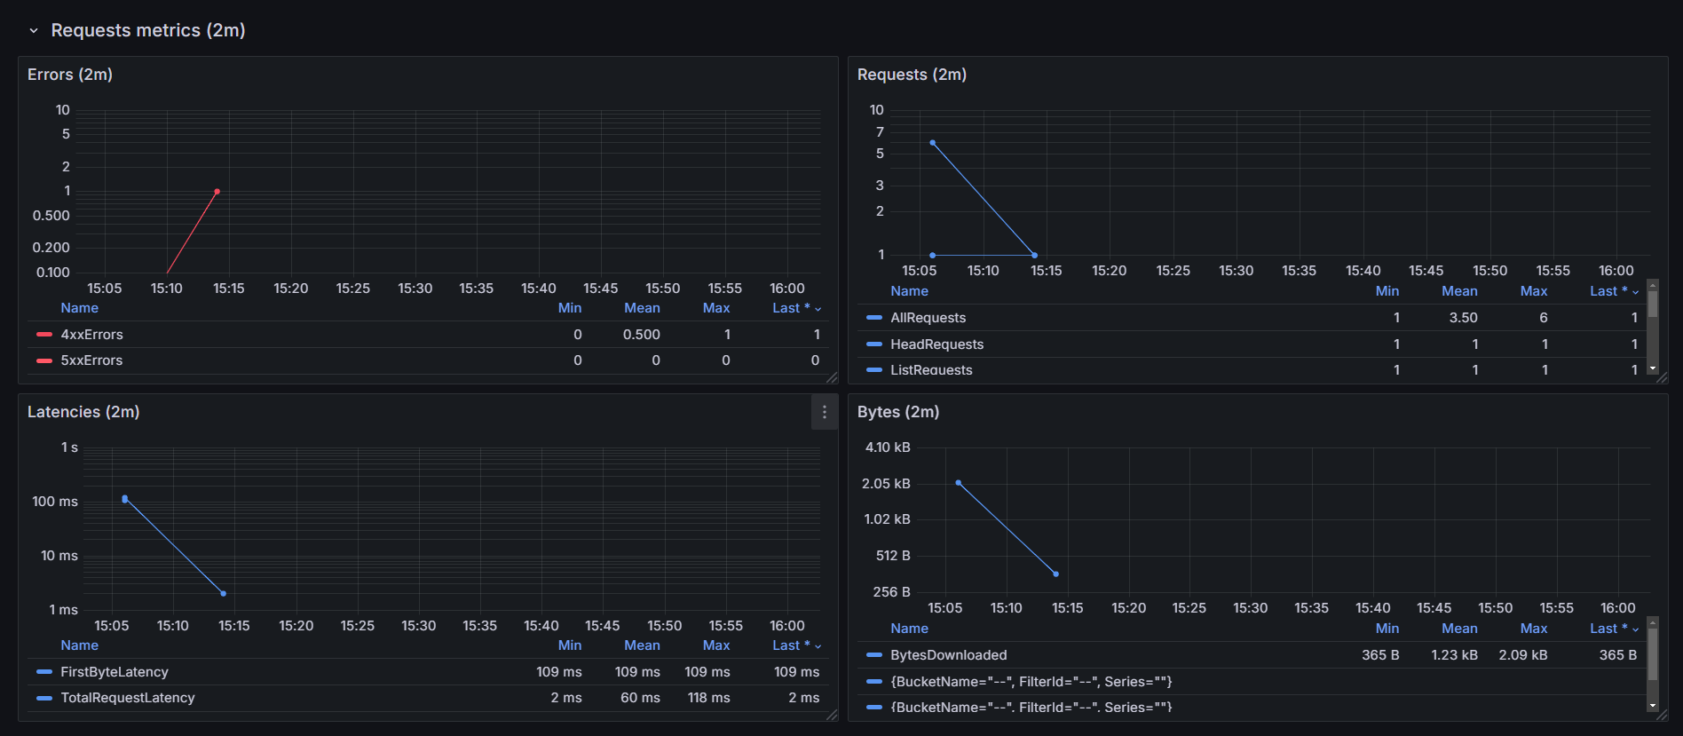Click the Bytes legend scroll-up arrow
The height and width of the screenshot is (736, 1683).
click(x=1652, y=622)
